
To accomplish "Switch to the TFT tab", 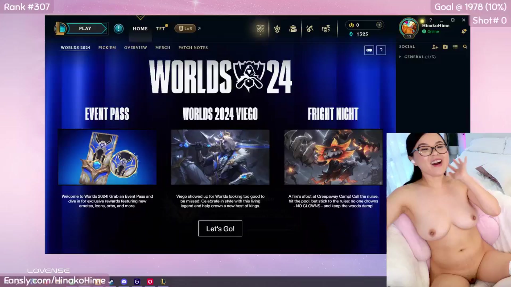I will (x=160, y=29).
